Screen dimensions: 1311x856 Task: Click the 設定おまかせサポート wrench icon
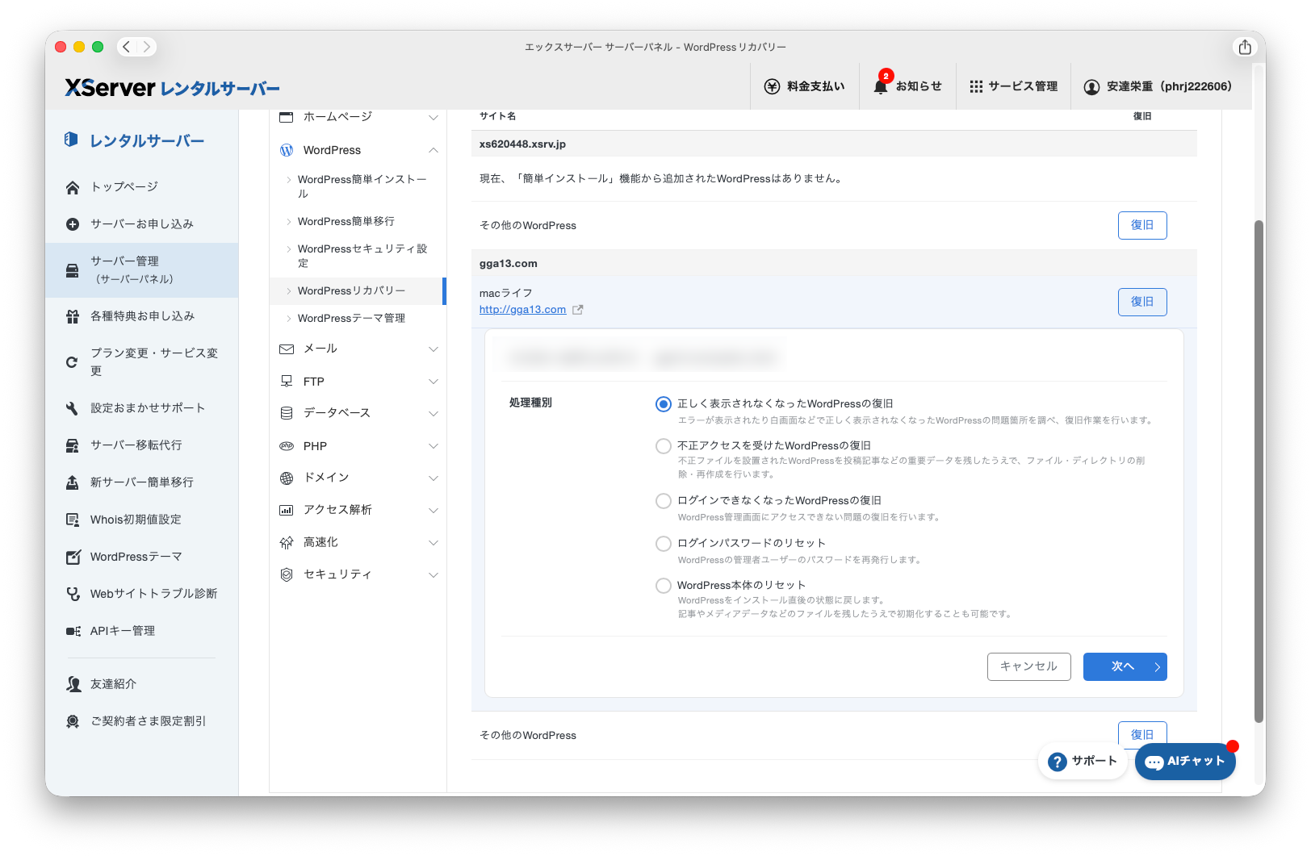pos(73,408)
